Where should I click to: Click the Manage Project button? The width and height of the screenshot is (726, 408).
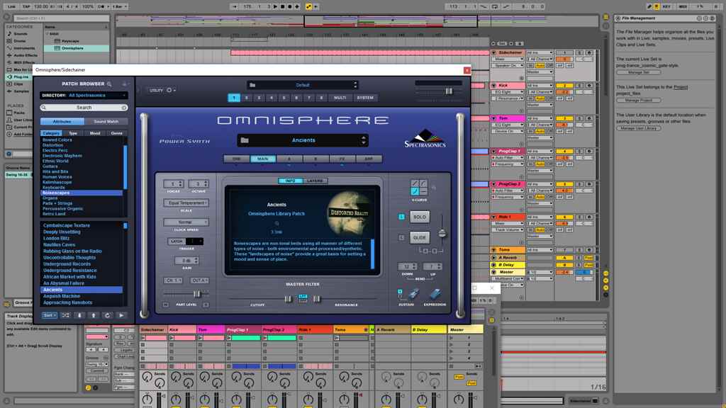639,101
